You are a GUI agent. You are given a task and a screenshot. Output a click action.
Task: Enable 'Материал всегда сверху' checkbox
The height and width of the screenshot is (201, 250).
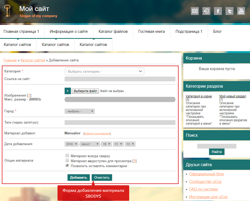67,156
